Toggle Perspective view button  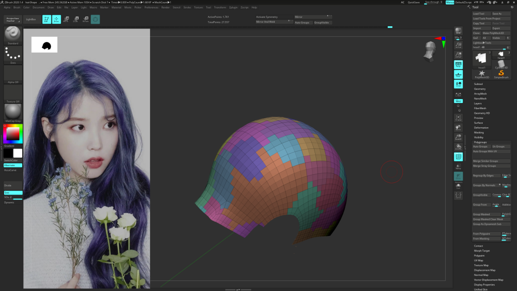(458, 65)
